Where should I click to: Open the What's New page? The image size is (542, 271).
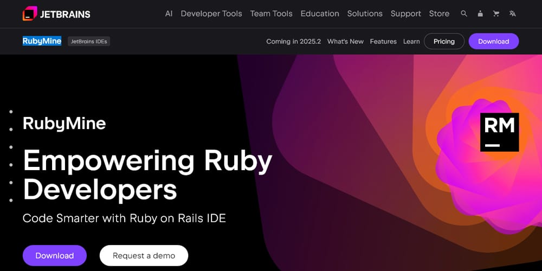[345, 42]
